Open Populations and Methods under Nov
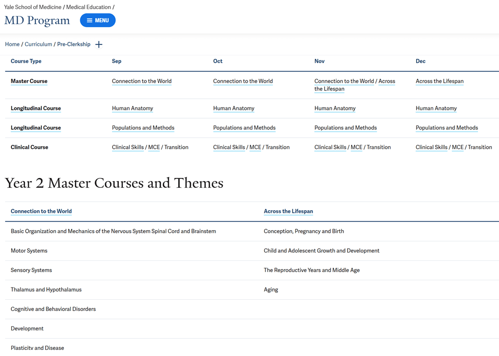The image size is (499, 356). [x=345, y=127]
